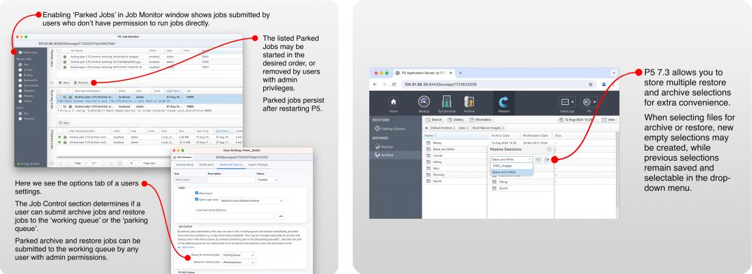Click the red remove-selection icon beside dropdown
The image size is (752, 274).
coord(546,159)
